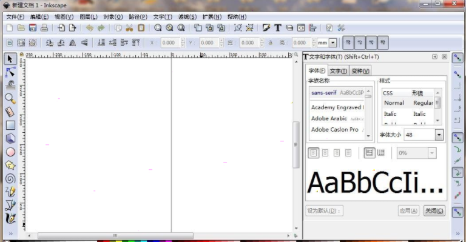
Task: Toggle width-height lock ratio
Action: pyautogui.click(x=271, y=42)
